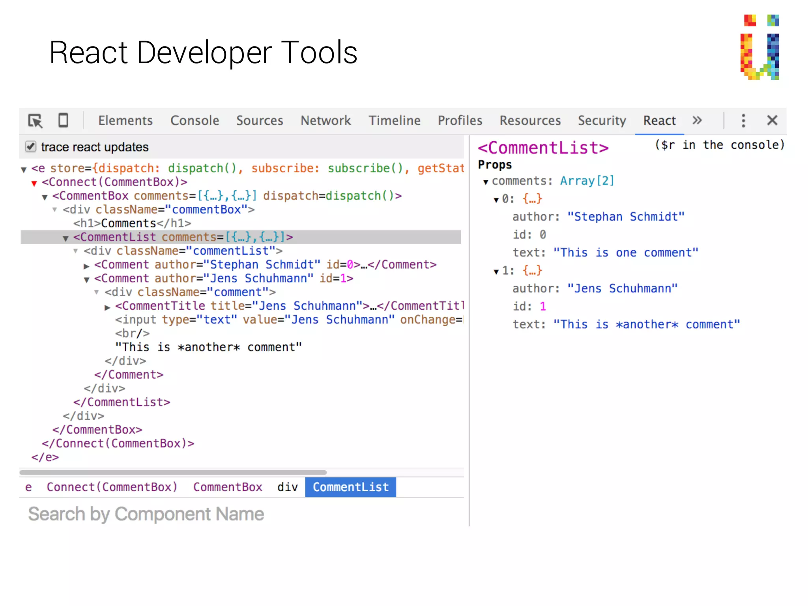Collapse the Connect(CommentBox) red arrow
Screen dimensions: 808x606
(34, 183)
